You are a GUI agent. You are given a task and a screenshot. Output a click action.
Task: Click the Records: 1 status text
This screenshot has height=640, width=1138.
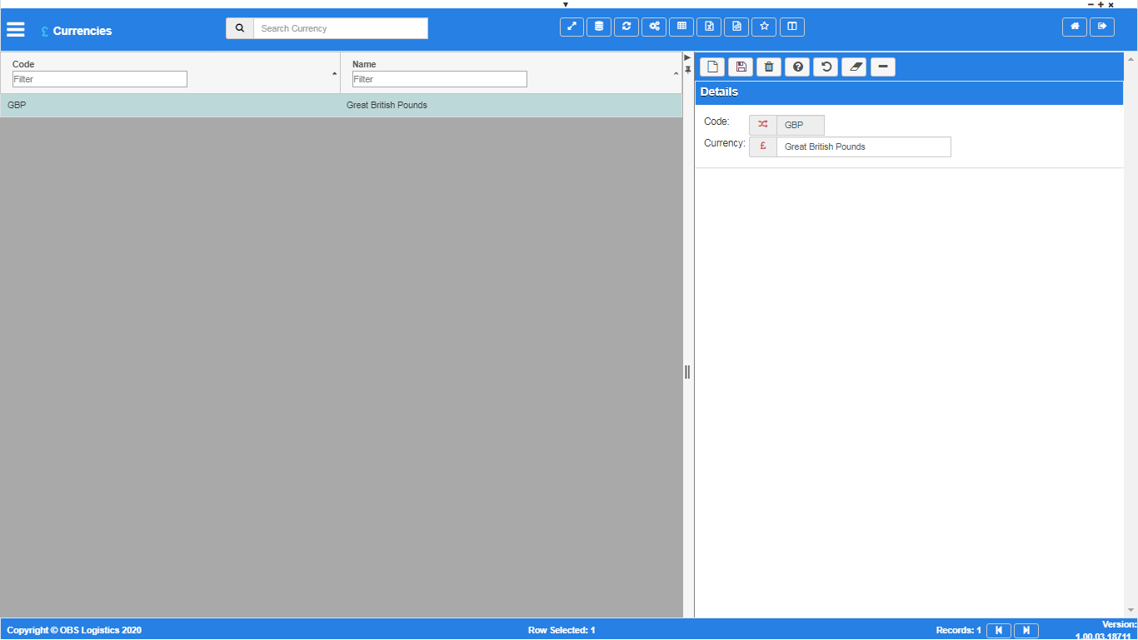pos(958,630)
